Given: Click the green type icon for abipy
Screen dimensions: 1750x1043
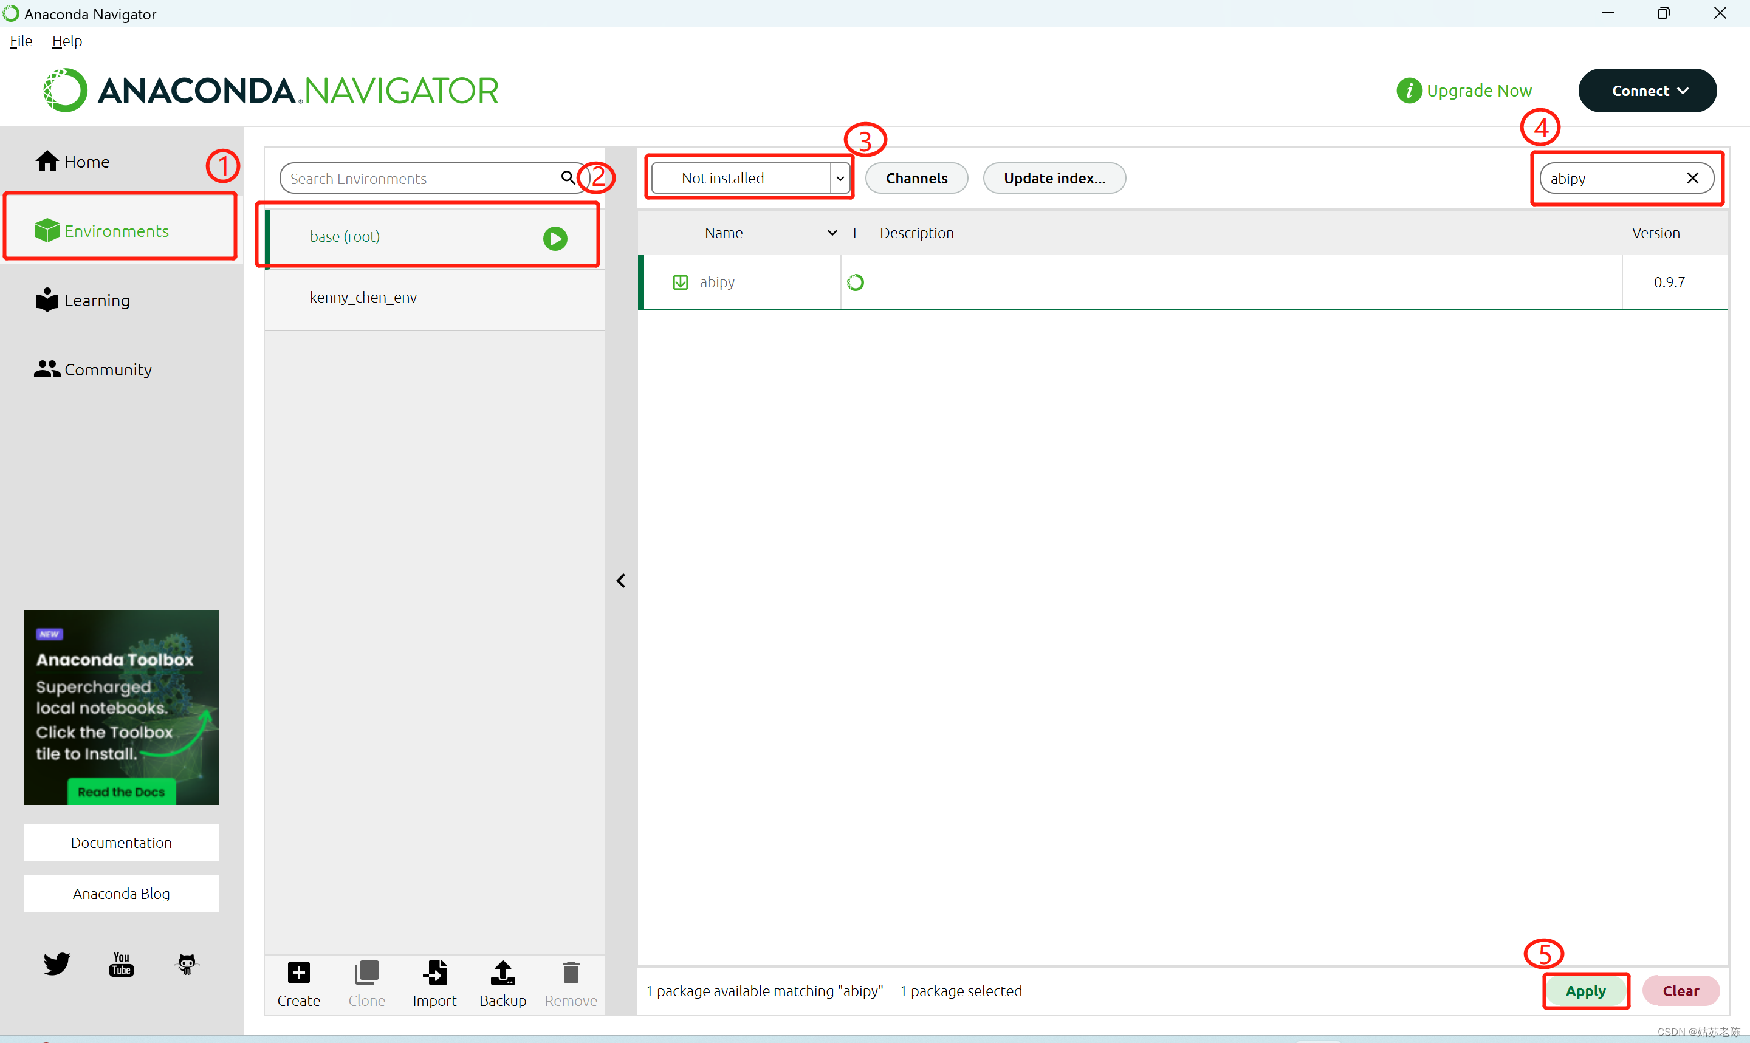Looking at the screenshot, I should 856,282.
